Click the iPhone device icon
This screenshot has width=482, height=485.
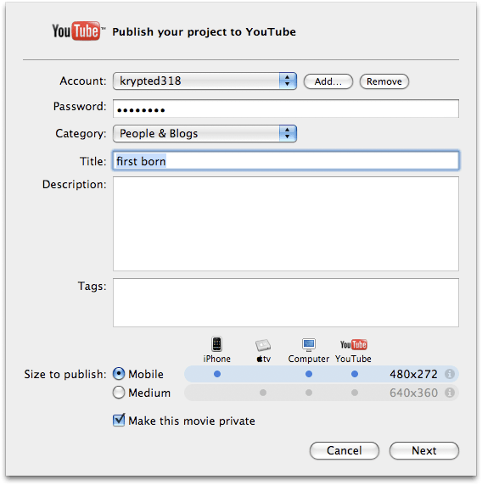(x=216, y=344)
